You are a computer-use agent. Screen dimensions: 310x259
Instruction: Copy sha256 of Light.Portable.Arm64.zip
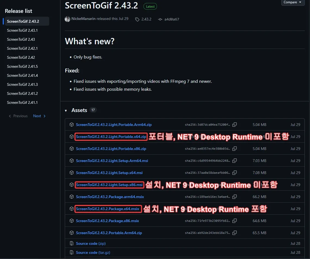tap(235, 125)
